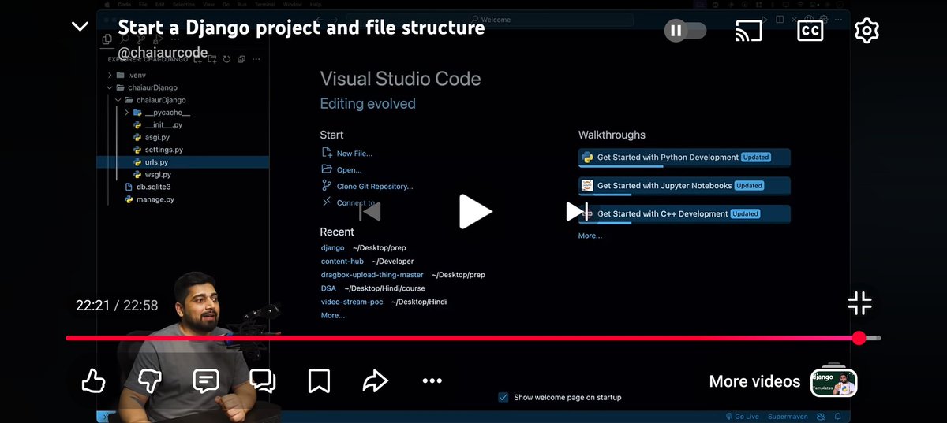Screen dimensions: 947x423
Task: Toggle the autoplay switch
Action: pyautogui.click(x=685, y=31)
